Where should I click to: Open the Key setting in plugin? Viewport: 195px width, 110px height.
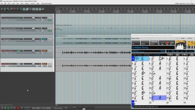point(168,51)
